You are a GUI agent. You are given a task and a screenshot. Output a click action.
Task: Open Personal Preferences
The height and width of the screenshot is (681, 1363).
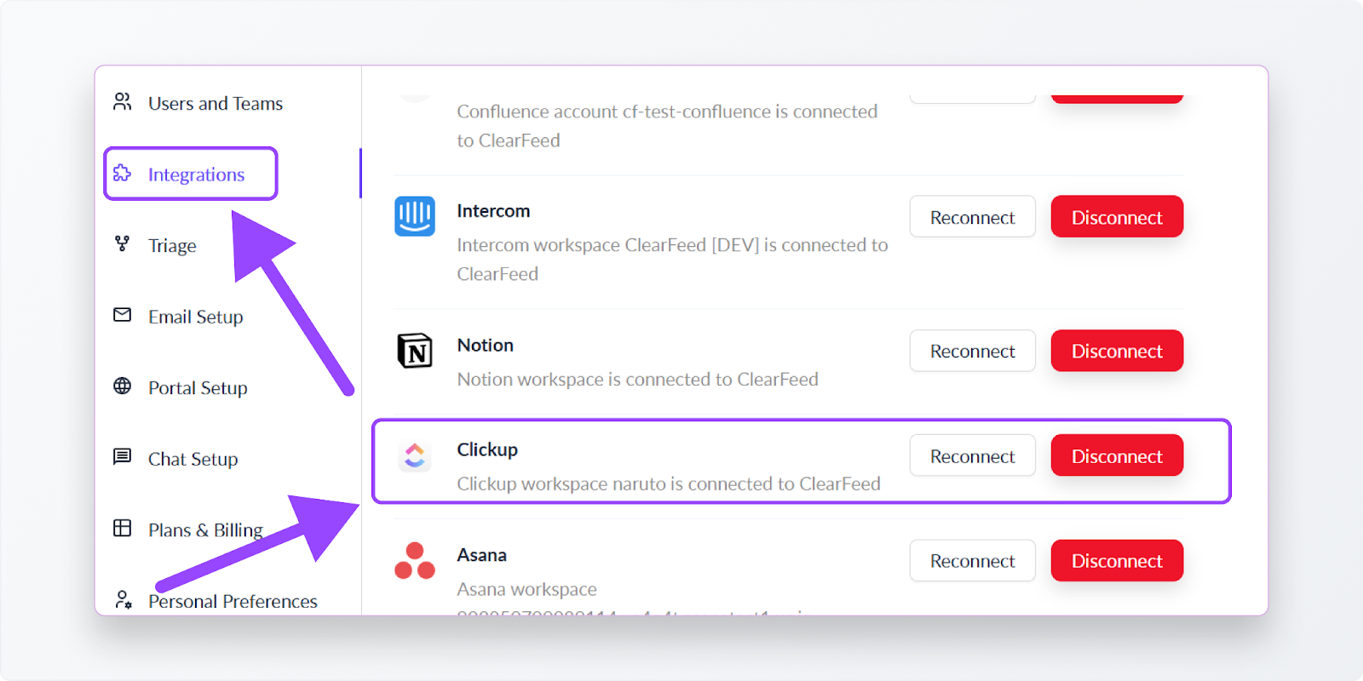(233, 601)
